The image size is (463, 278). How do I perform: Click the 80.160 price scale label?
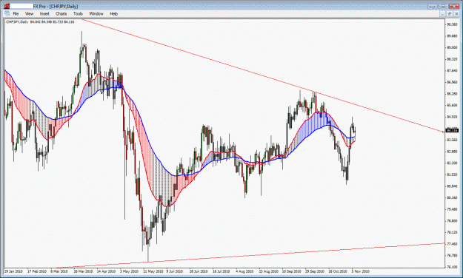[452, 198]
